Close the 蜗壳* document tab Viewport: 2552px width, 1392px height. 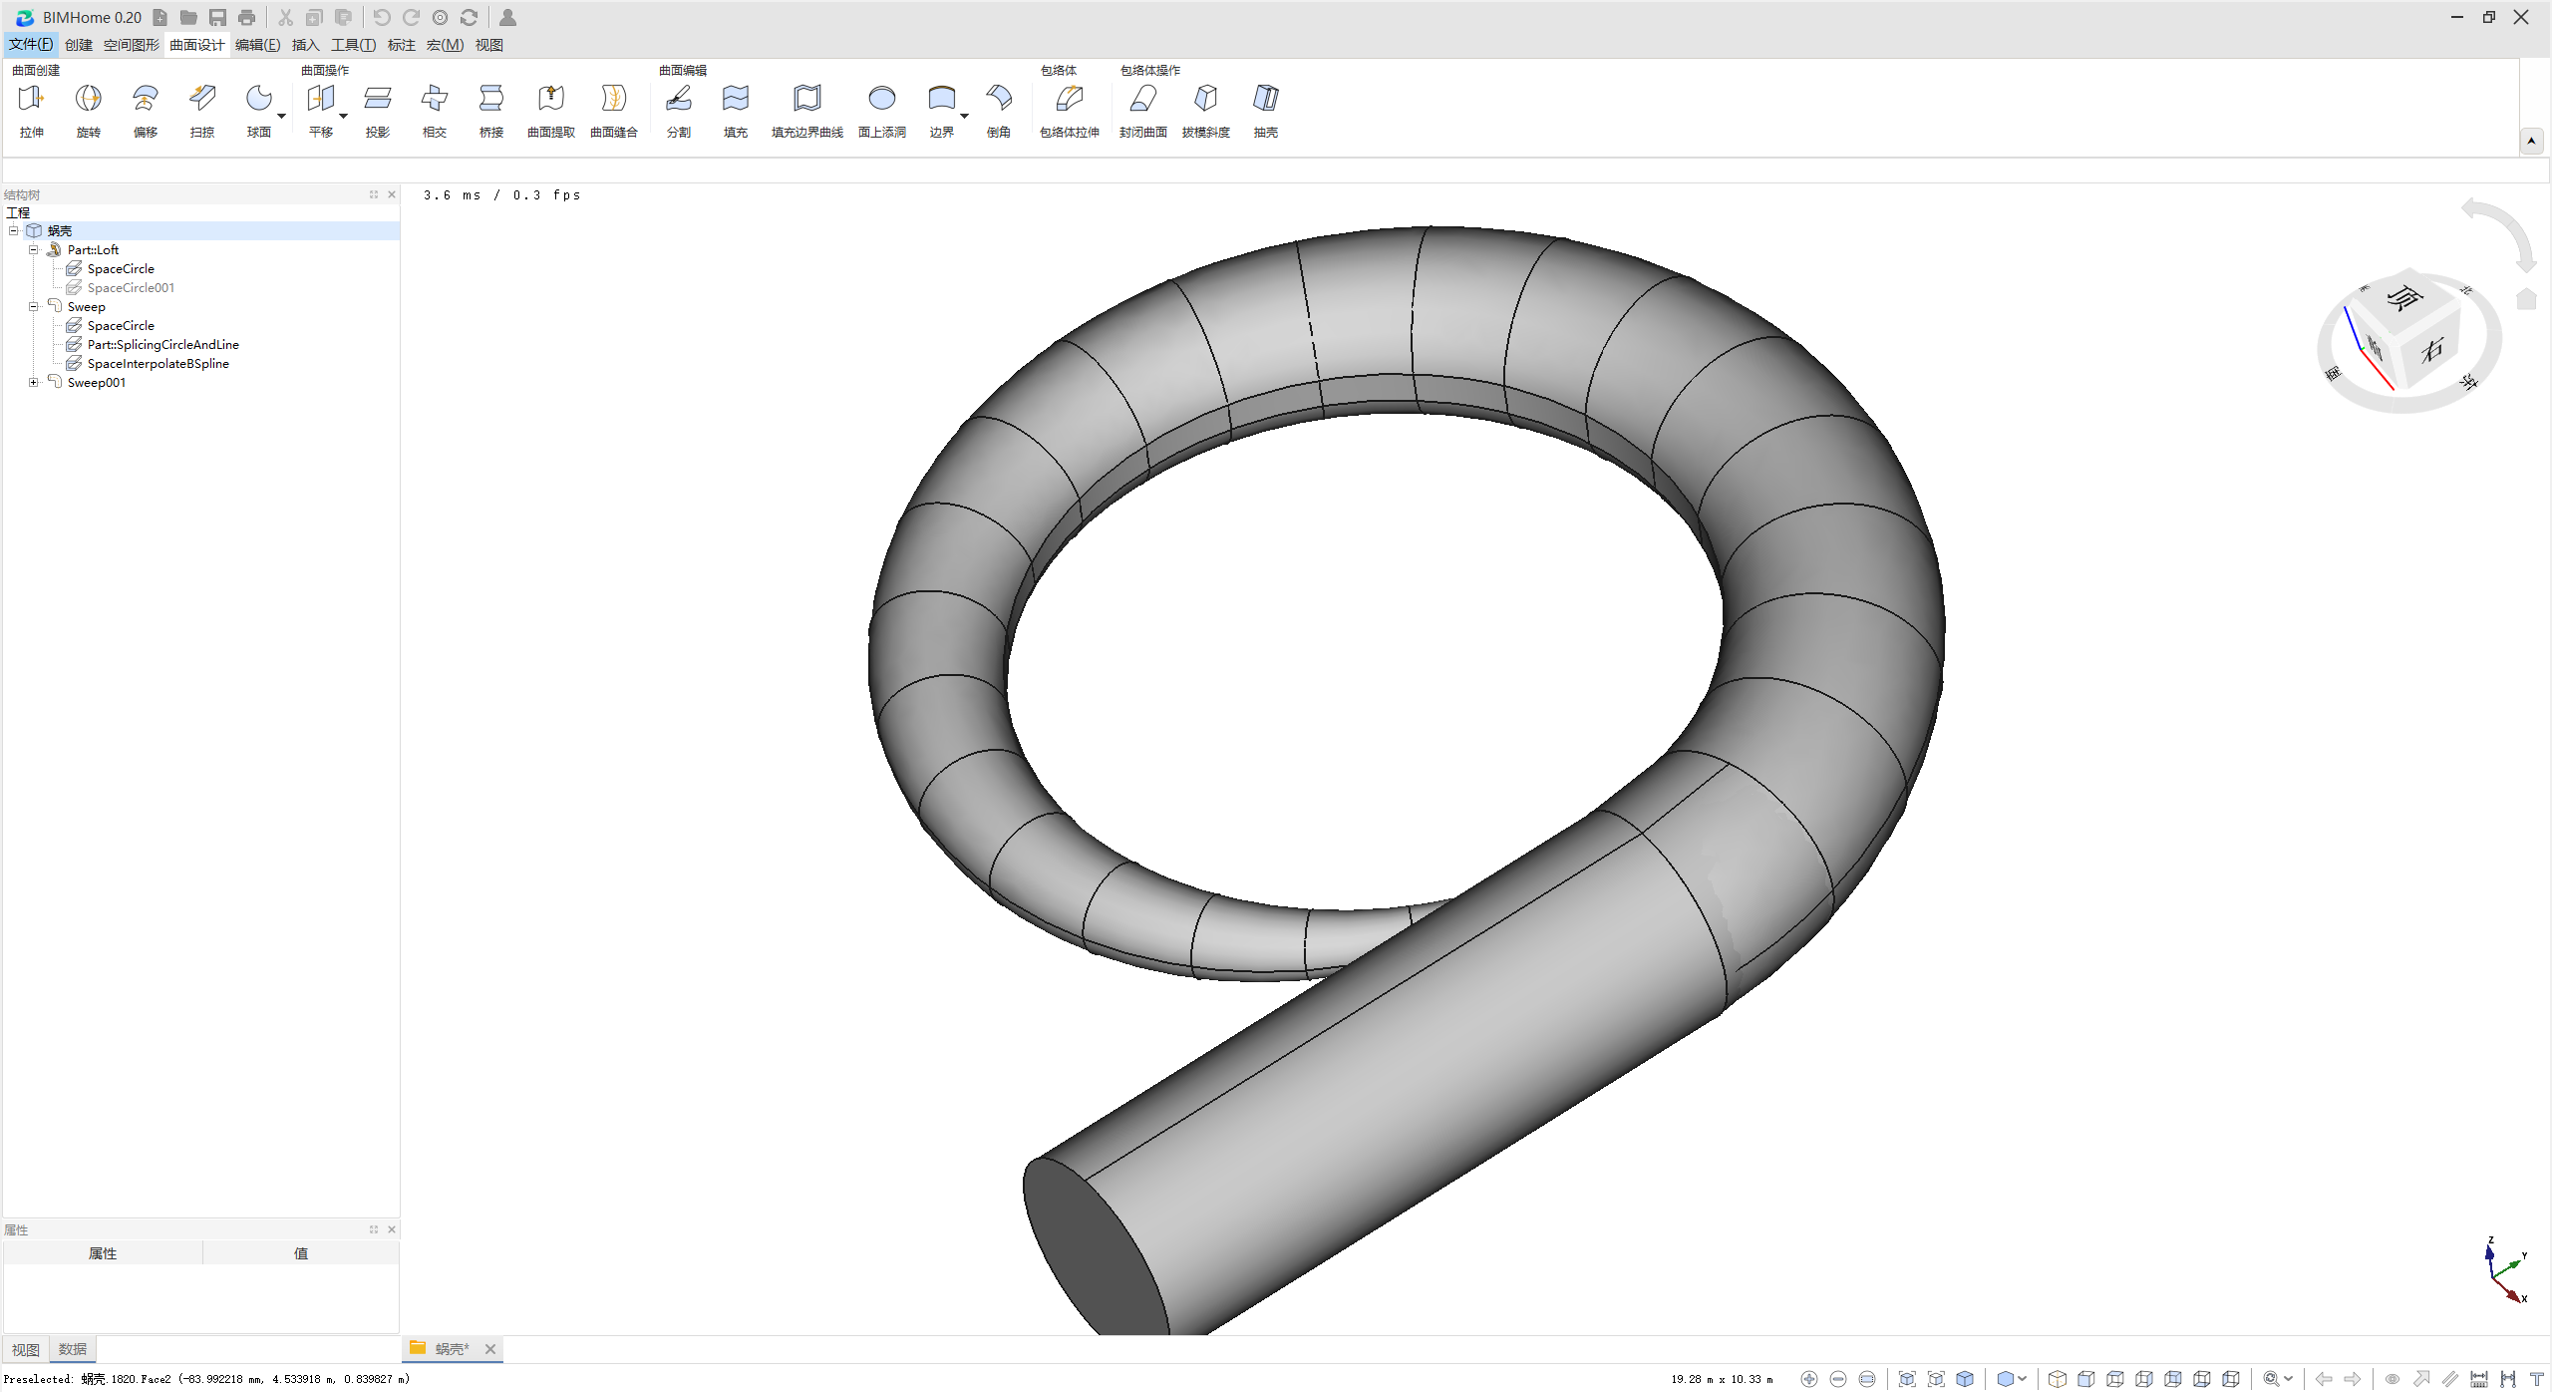click(490, 1350)
